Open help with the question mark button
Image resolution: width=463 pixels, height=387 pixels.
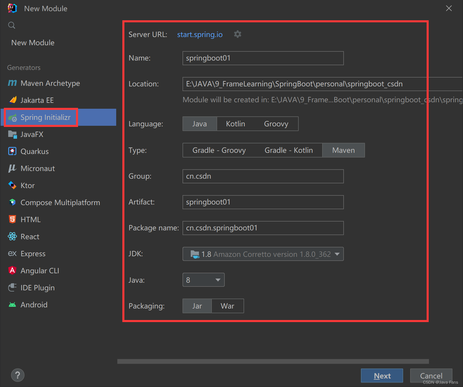(18, 375)
